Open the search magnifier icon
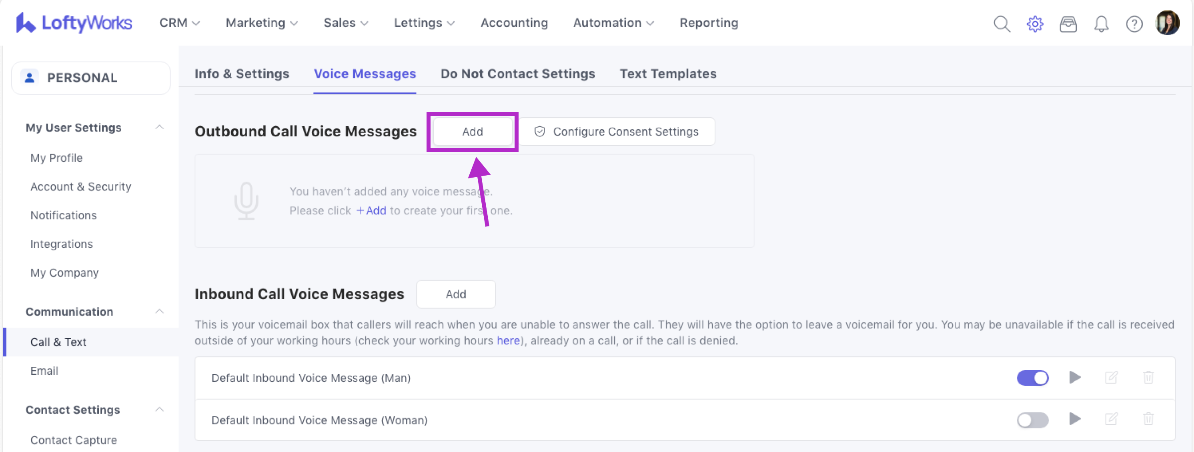Screen dimensions: 1194x452 [1002, 23]
